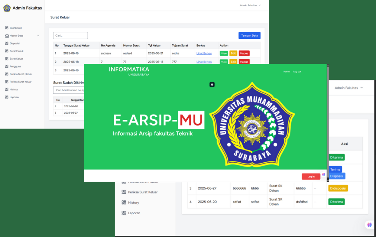Viewport: 376px width, 237px height.
Task: Click the brain icon beside the Log in button
Action: 323,175
